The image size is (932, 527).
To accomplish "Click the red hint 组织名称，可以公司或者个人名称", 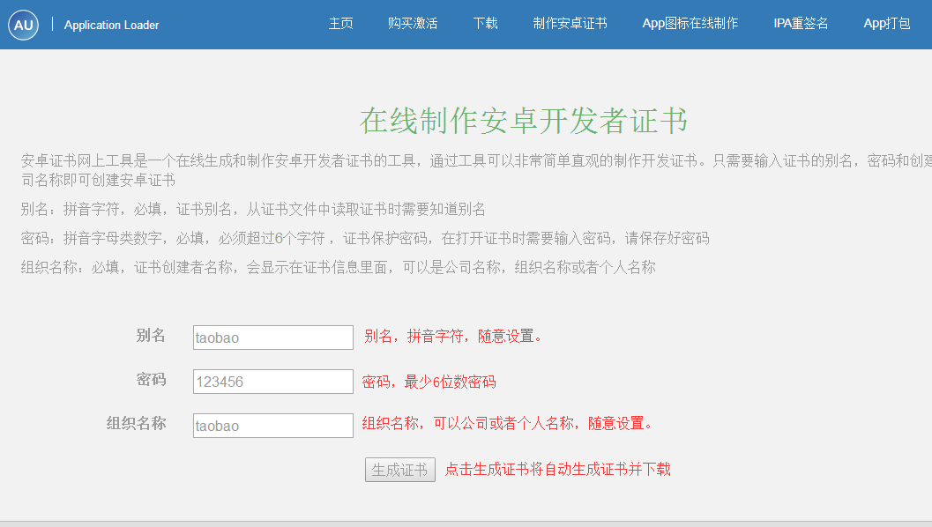I will tap(508, 424).
